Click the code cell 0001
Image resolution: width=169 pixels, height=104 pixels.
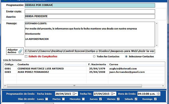8,69
